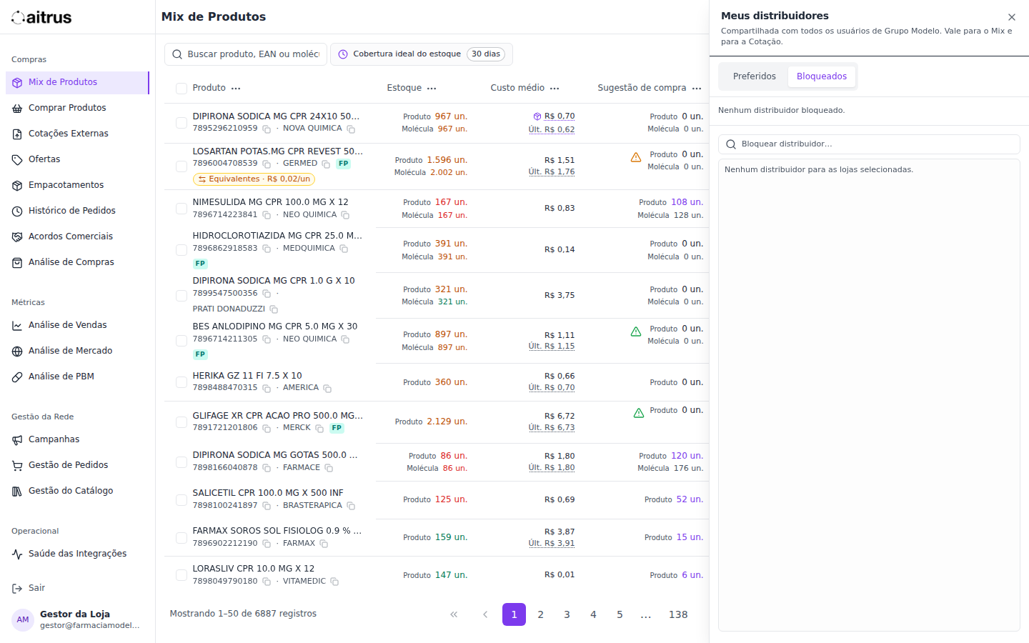Click the orange warning triangle on LOSARTAN row
1029x643 pixels.
[636, 157]
